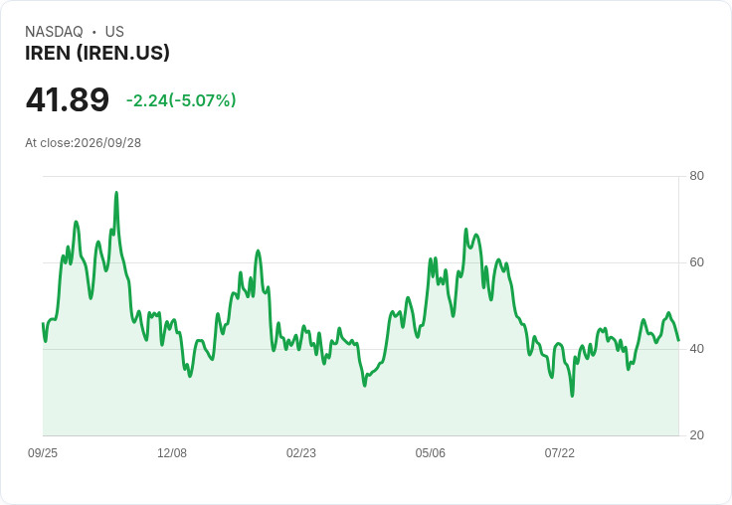Click the lowest trough of the chart line
Viewport: 732px width, 505px height.
(x=572, y=396)
